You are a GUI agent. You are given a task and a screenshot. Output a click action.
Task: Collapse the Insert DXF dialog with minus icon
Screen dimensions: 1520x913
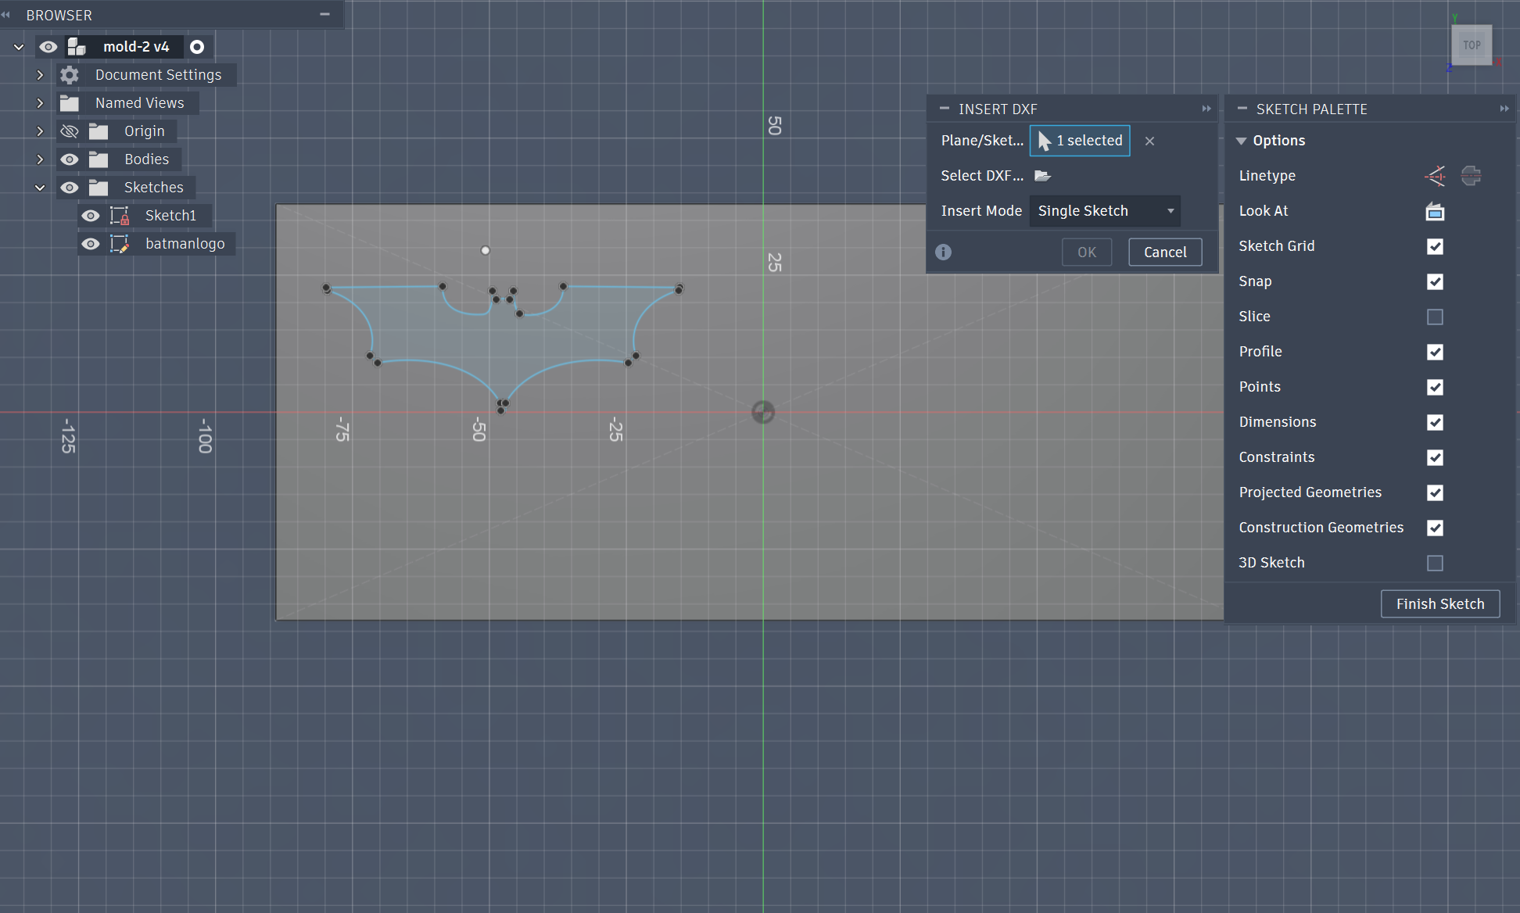pyautogui.click(x=944, y=109)
